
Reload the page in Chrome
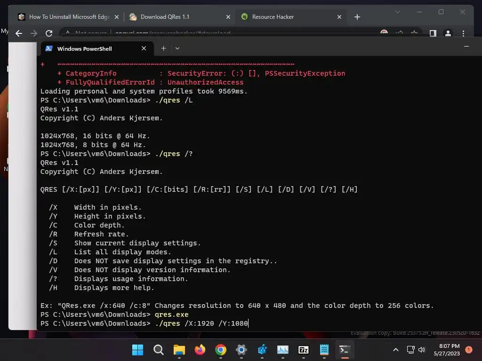(x=49, y=33)
